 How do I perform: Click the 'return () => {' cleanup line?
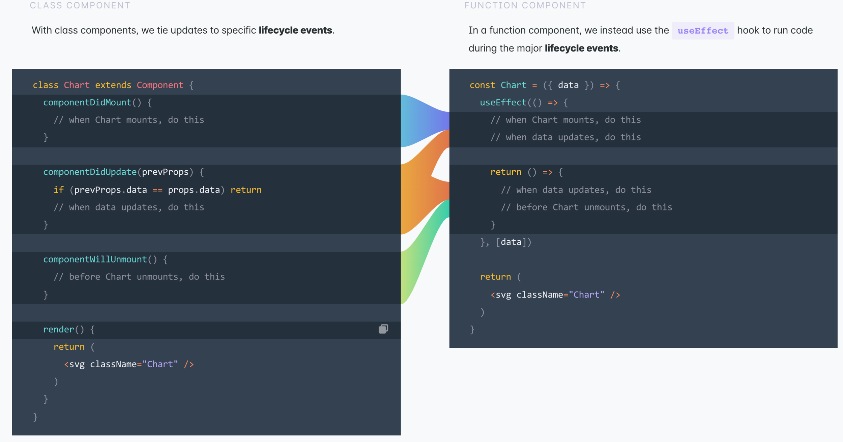pyautogui.click(x=526, y=172)
